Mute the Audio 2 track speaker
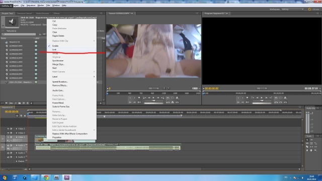The width and height of the screenshot is (322, 181). (x=8, y=153)
